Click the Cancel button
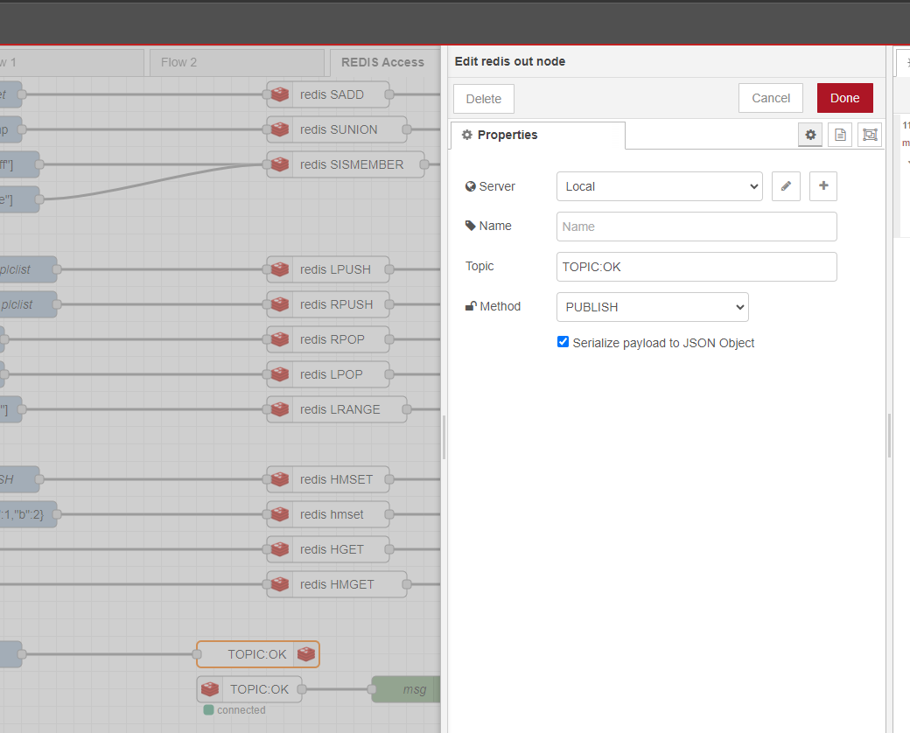910x733 pixels. pos(771,98)
